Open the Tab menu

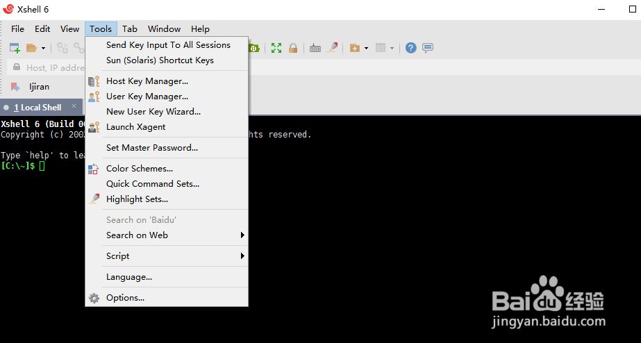(x=130, y=29)
